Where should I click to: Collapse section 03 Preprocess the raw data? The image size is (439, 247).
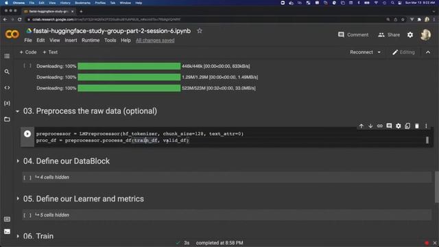18,111
